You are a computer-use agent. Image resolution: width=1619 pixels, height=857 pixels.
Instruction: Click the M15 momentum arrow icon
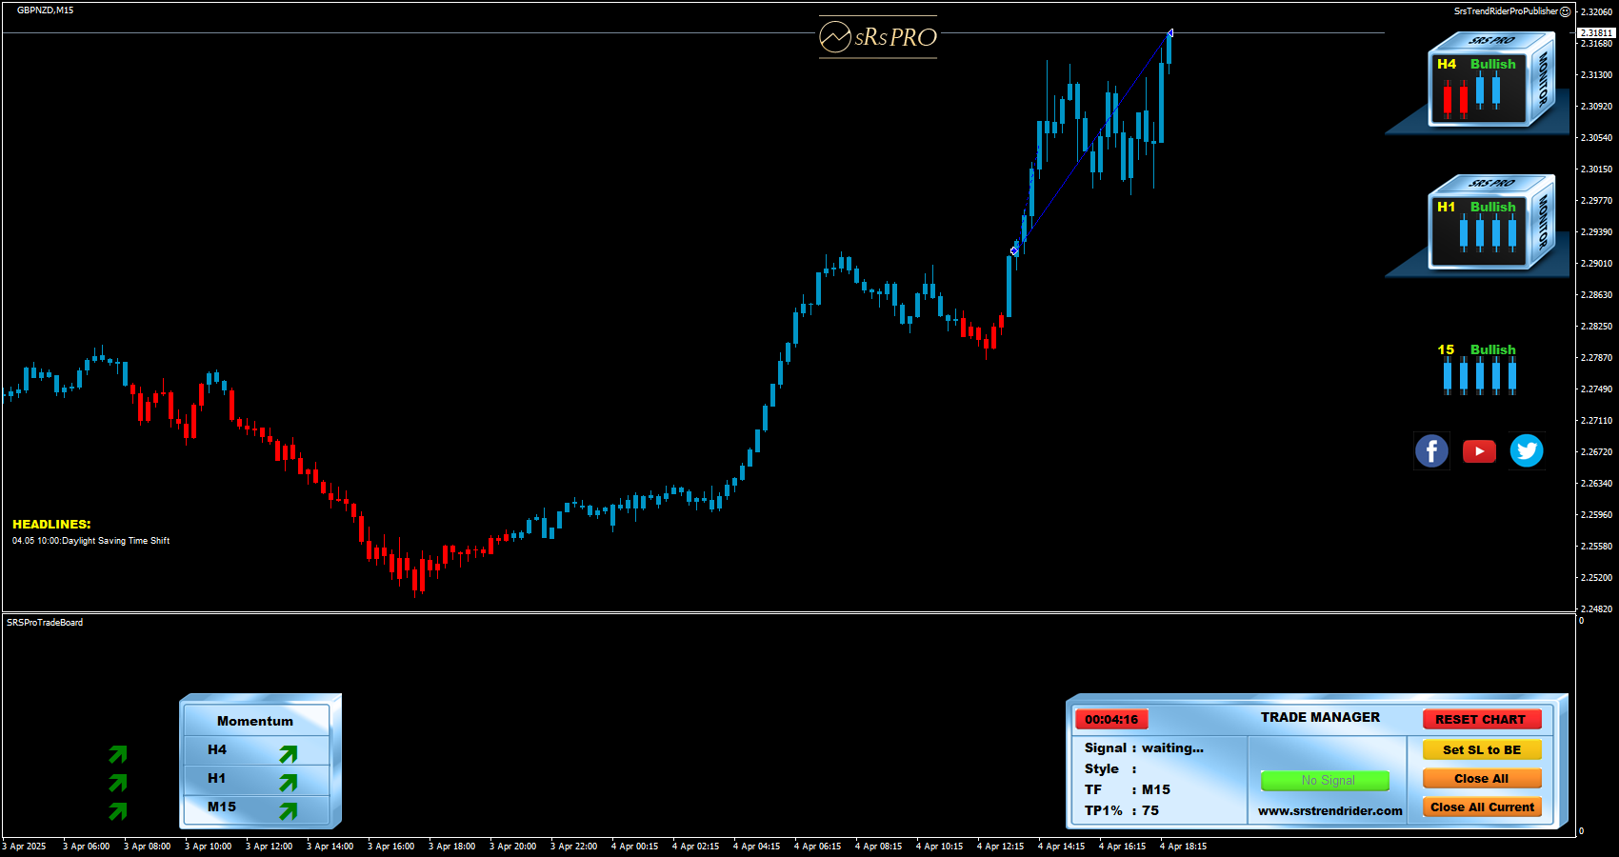point(289,811)
